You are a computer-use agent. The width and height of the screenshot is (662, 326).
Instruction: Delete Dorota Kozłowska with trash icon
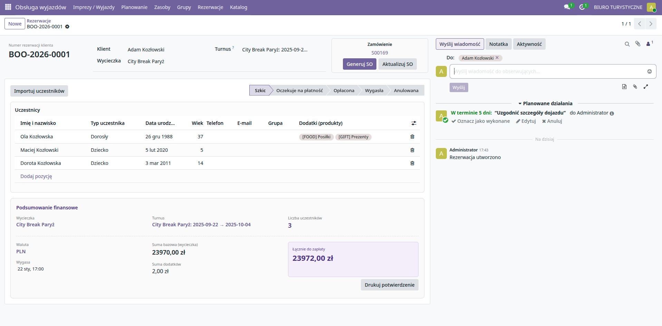[x=412, y=163]
